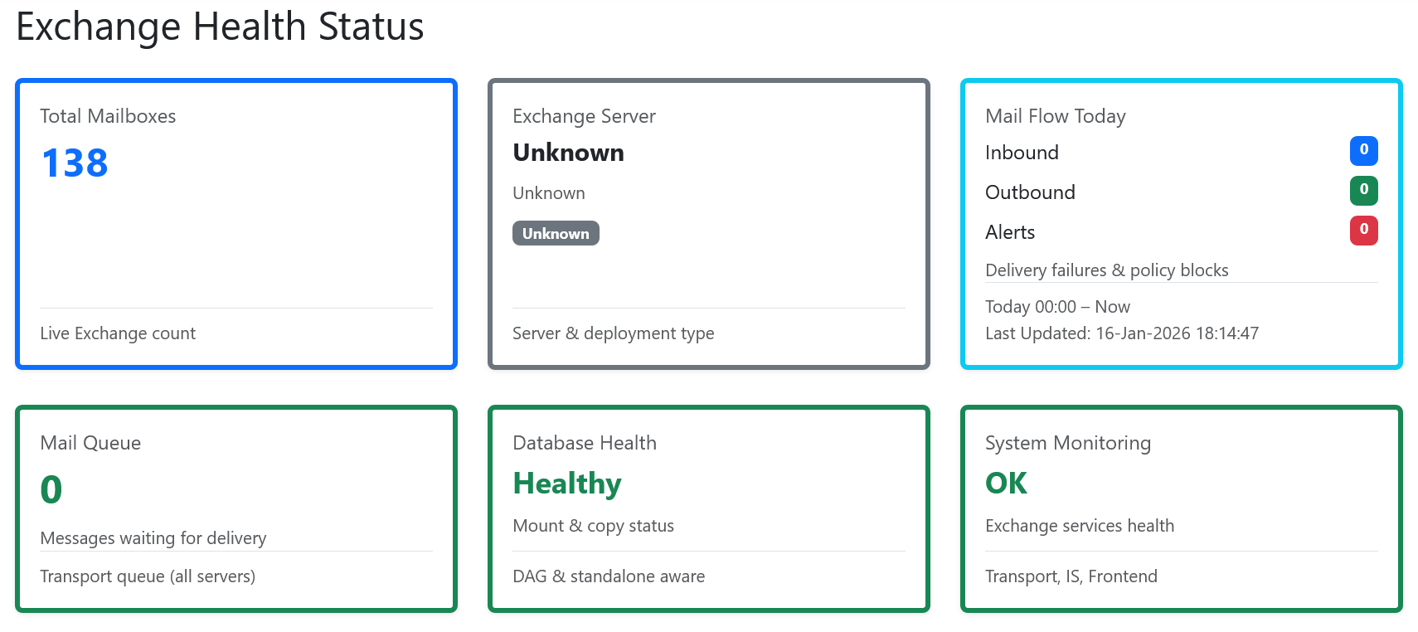
Task: Click the blue Inbound count badge
Action: [x=1363, y=150]
